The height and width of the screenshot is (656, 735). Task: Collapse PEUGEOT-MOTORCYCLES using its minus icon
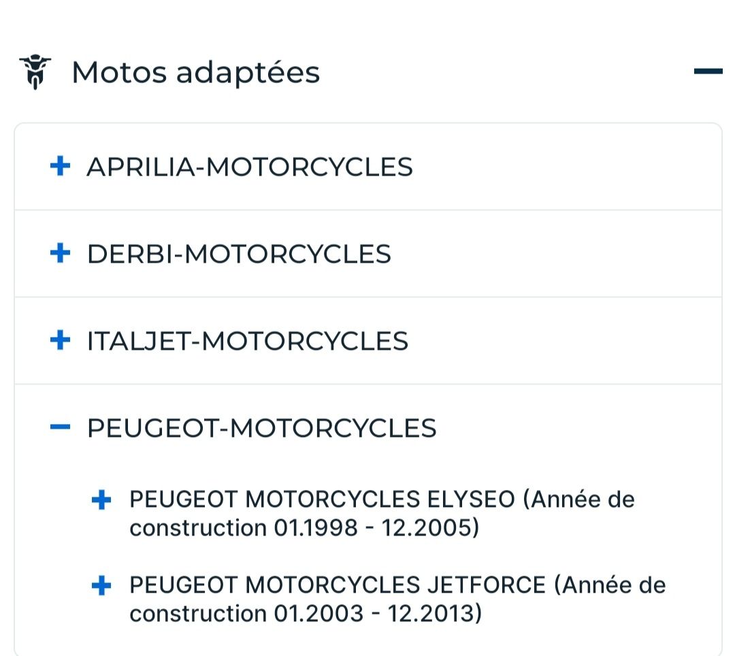(61, 427)
